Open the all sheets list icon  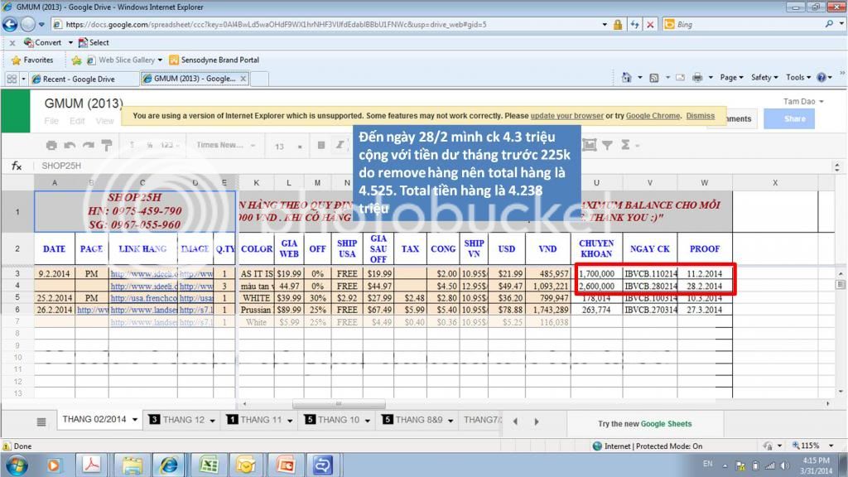(x=41, y=421)
